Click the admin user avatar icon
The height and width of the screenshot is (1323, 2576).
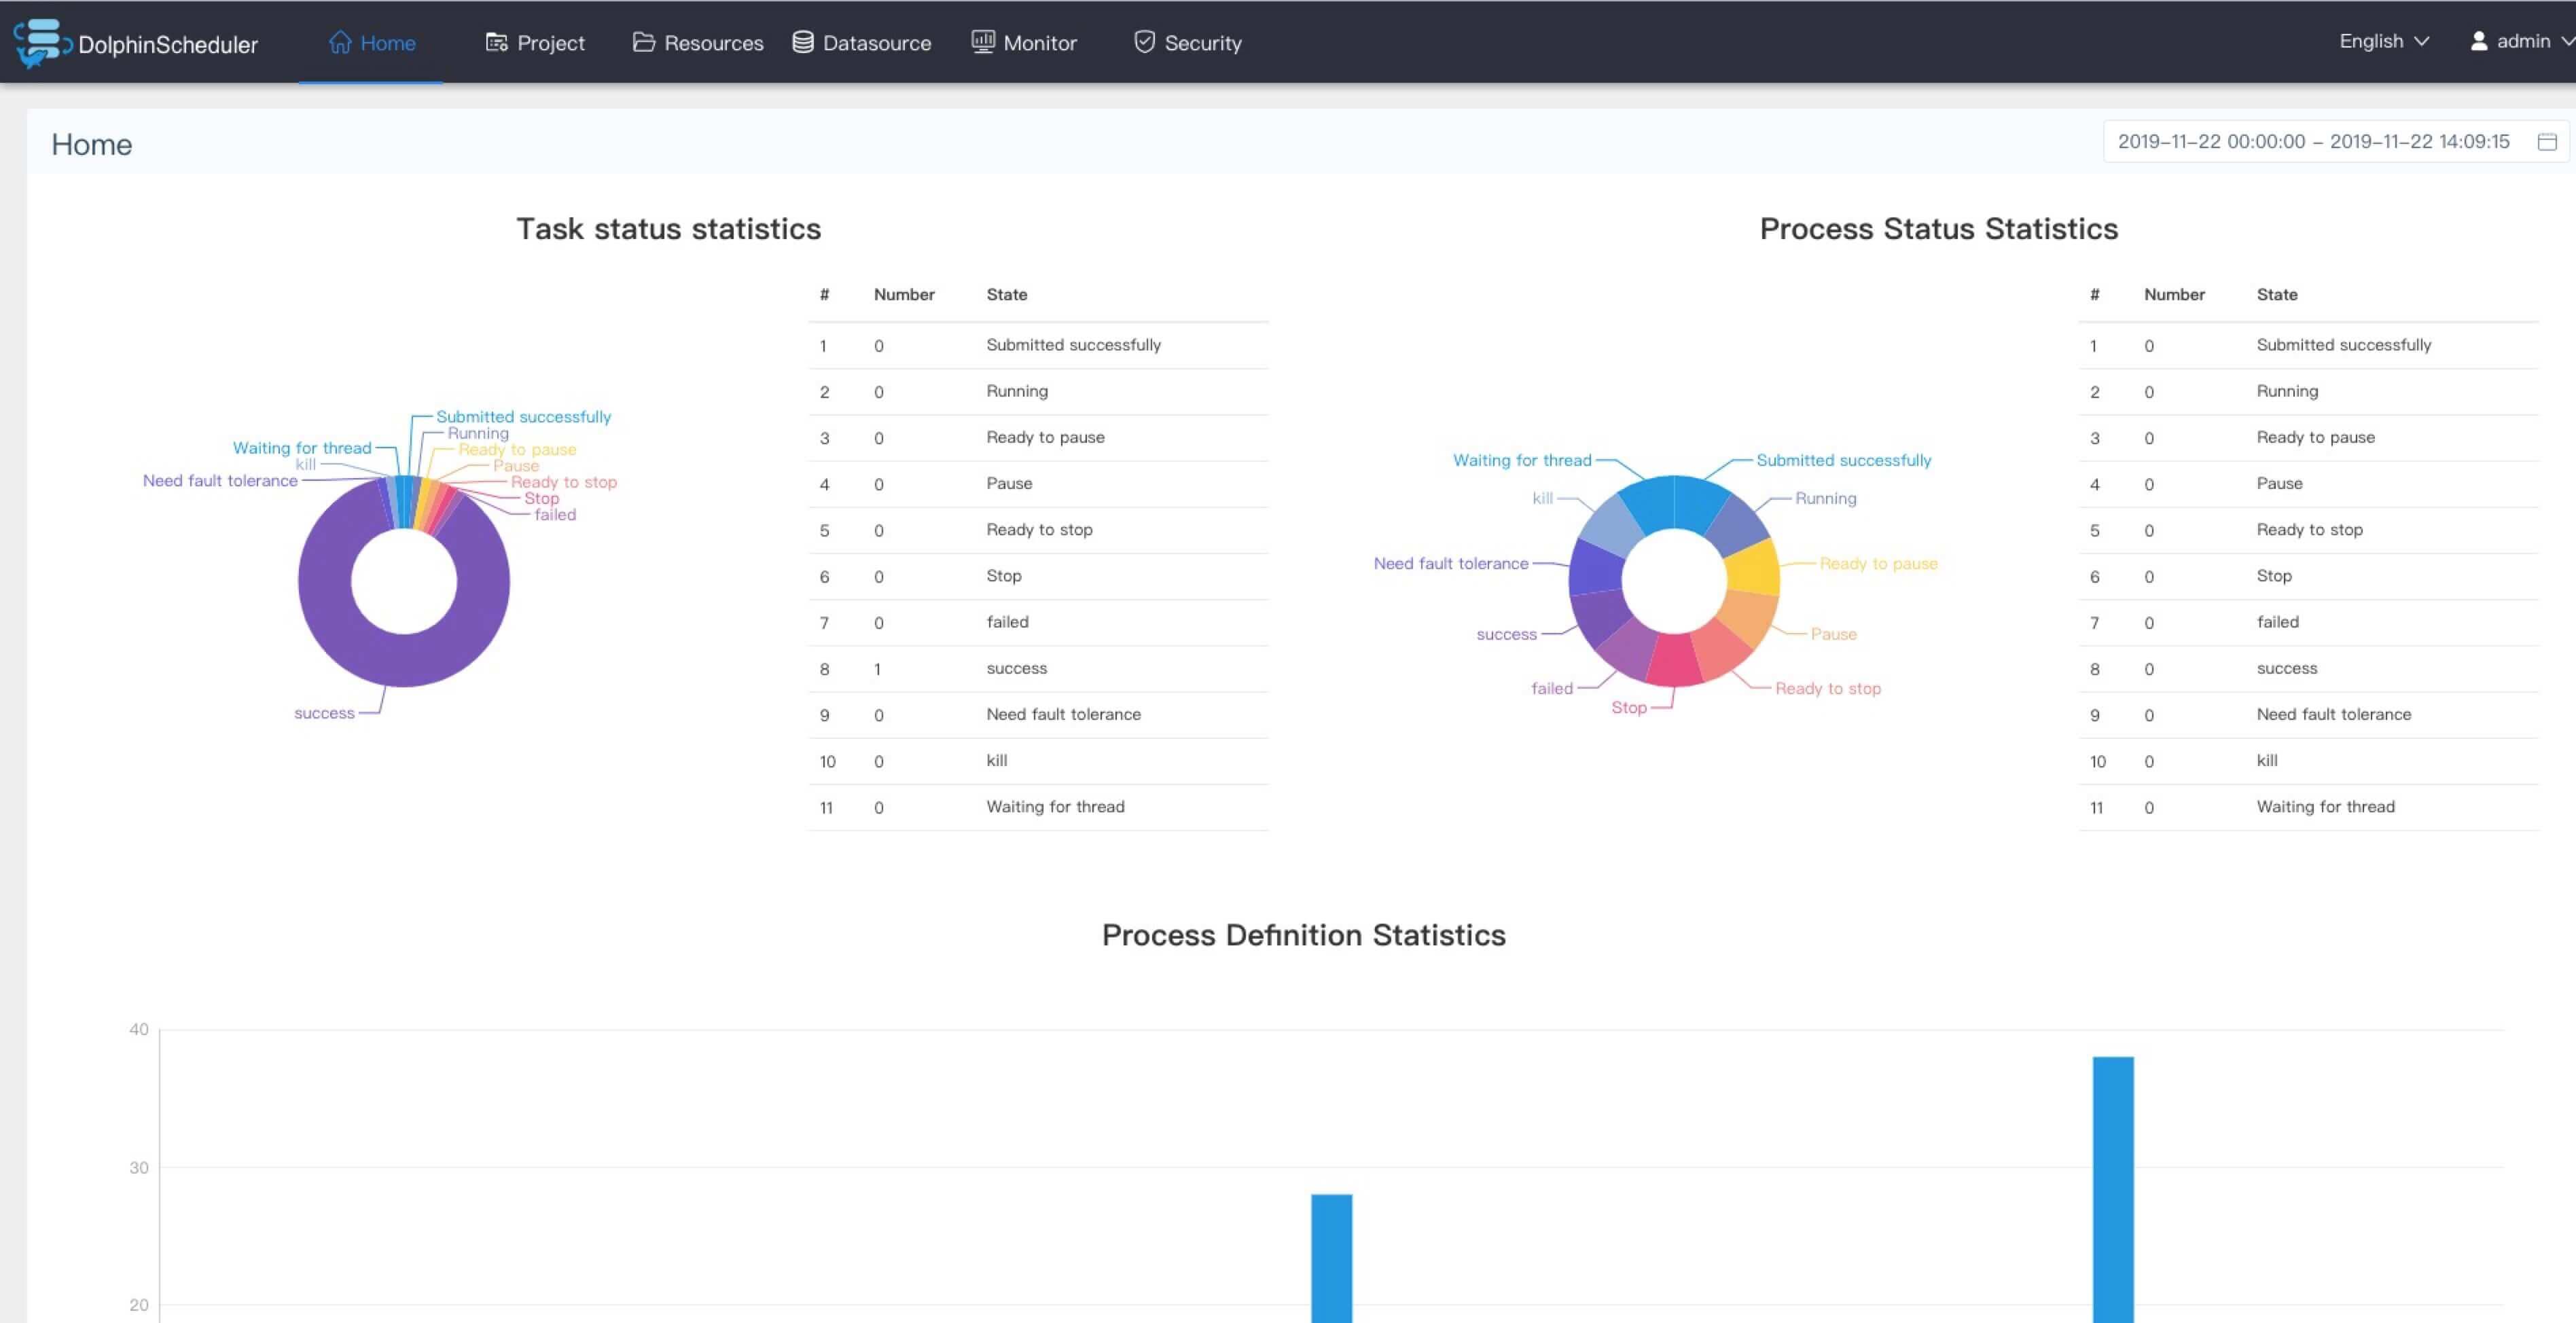click(x=2479, y=41)
